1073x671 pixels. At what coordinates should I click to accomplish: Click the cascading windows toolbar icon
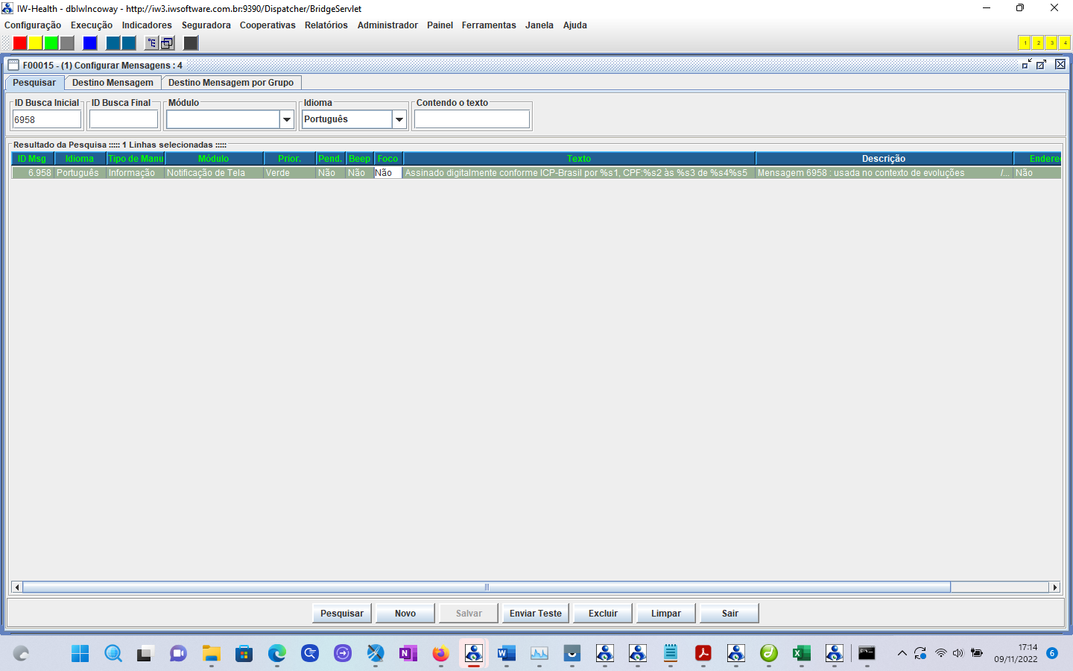coord(167,43)
